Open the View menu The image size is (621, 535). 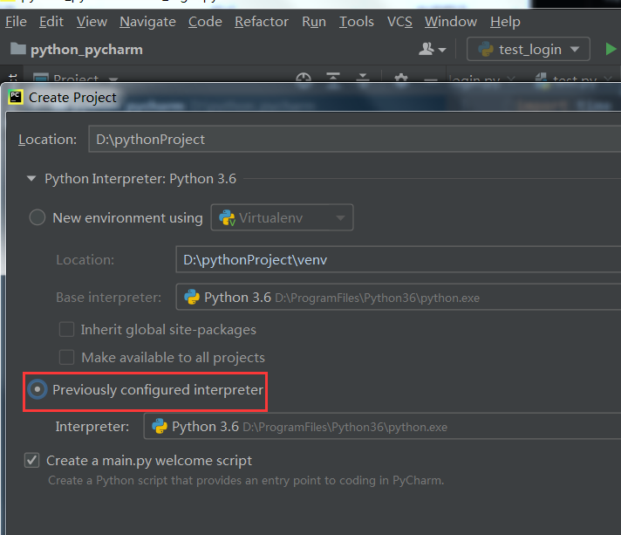click(92, 22)
